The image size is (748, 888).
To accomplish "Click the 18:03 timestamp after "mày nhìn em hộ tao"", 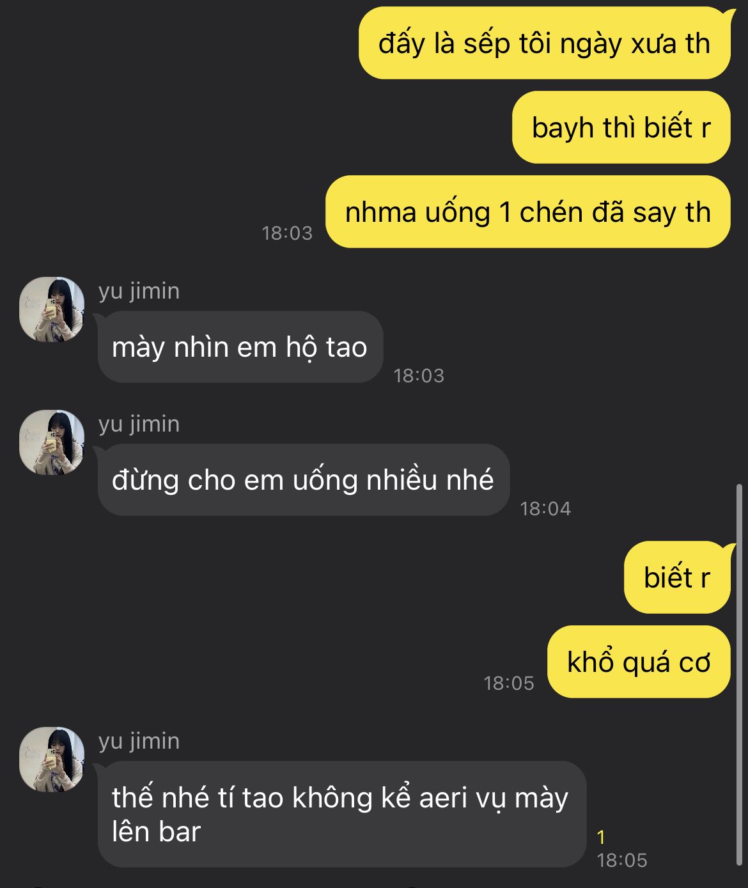I will [x=419, y=376].
